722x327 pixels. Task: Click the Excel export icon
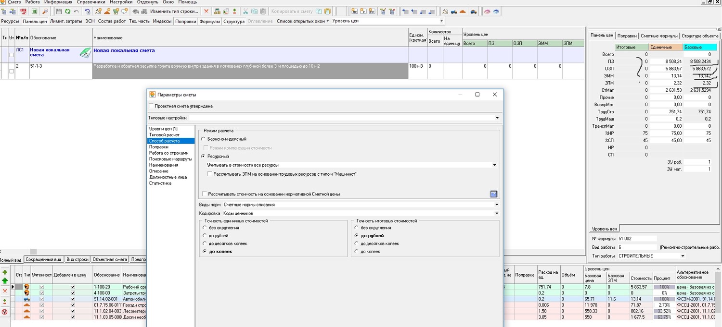coord(34,11)
